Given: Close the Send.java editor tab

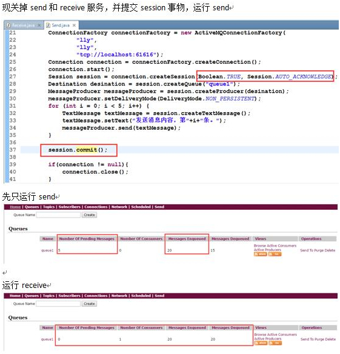Looking at the screenshot, I should click(x=74, y=25).
